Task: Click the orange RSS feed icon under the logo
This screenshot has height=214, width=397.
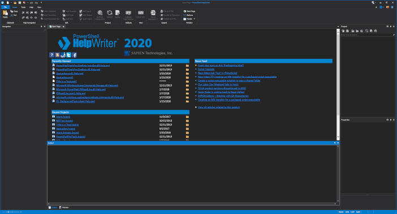Action: tap(58, 55)
